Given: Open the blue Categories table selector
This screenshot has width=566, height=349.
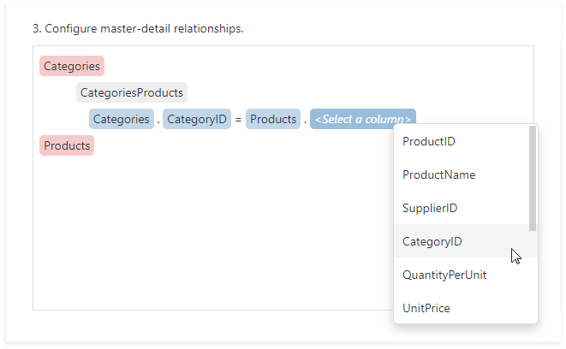Looking at the screenshot, I should [121, 119].
